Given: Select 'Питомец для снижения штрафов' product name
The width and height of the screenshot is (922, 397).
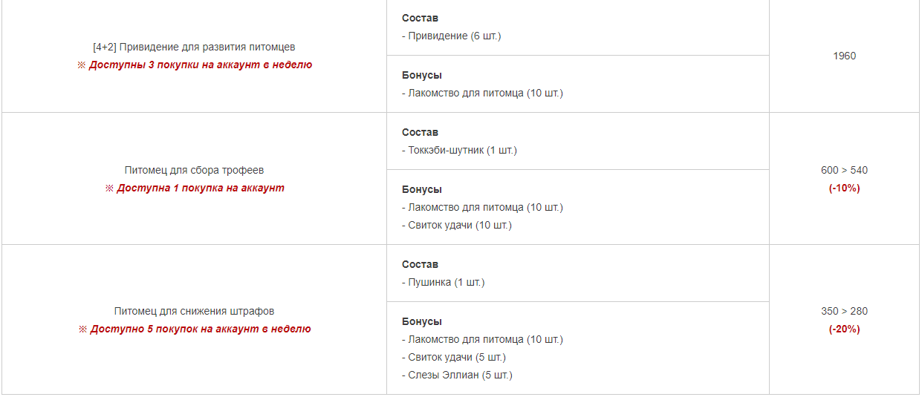Looking at the screenshot, I should click(x=194, y=311).
